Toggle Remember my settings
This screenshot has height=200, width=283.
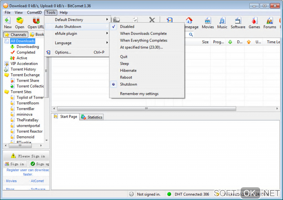tap(147, 94)
